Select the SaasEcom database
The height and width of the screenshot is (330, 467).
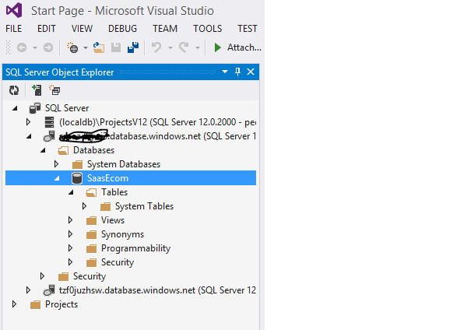(x=107, y=178)
